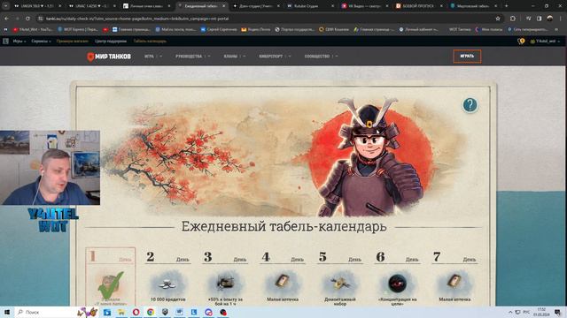
Task: Switch to the Rutube Студия tab
Action: click(311, 6)
